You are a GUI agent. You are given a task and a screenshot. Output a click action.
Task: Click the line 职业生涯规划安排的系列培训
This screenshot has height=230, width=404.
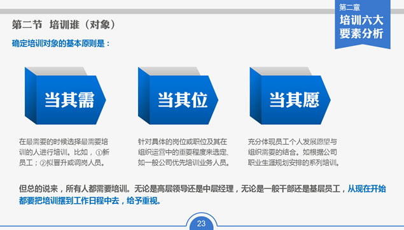click(x=294, y=163)
